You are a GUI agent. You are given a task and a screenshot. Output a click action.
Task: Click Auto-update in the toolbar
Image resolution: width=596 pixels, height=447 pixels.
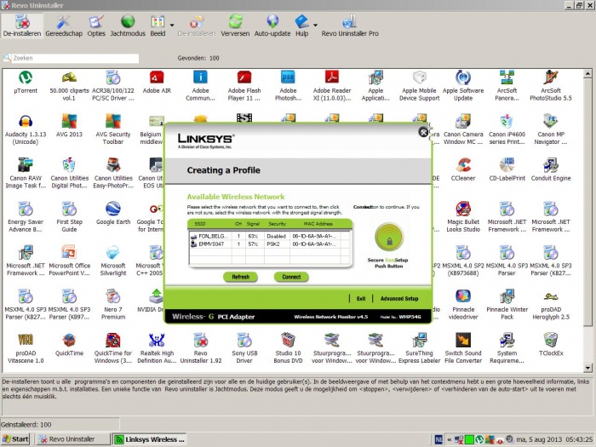(272, 26)
